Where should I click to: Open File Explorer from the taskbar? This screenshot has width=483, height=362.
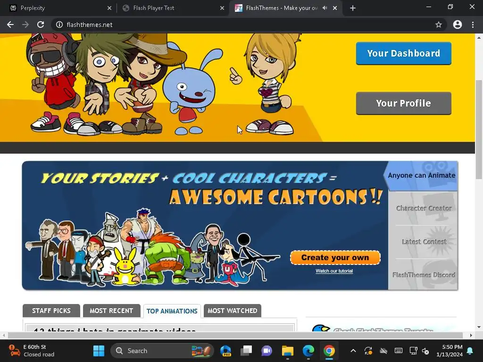pyautogui.click(x=287, y=351)
